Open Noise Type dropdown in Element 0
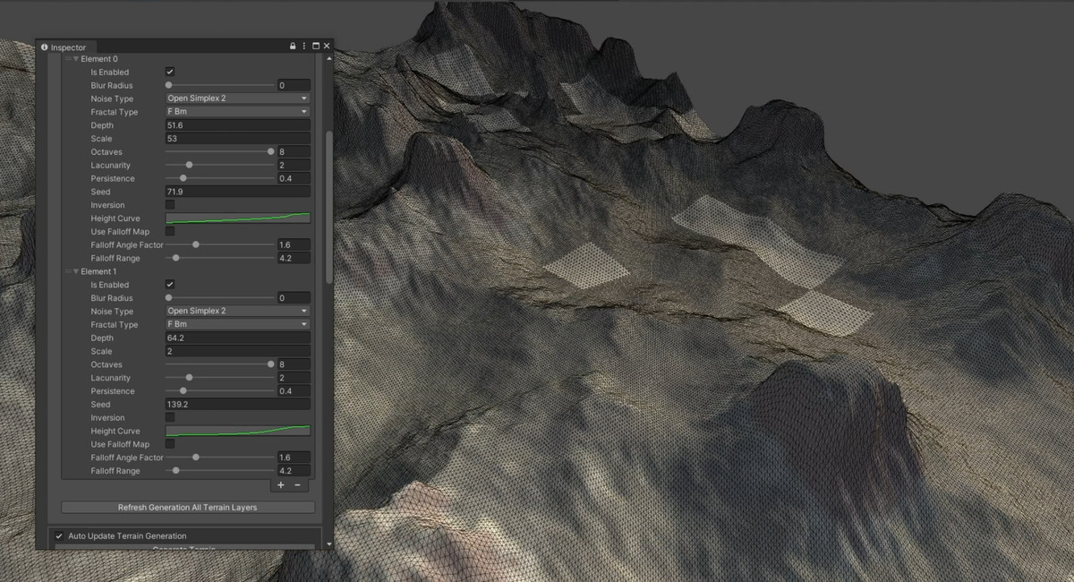The image size is (1074, 582). (237, 98)
